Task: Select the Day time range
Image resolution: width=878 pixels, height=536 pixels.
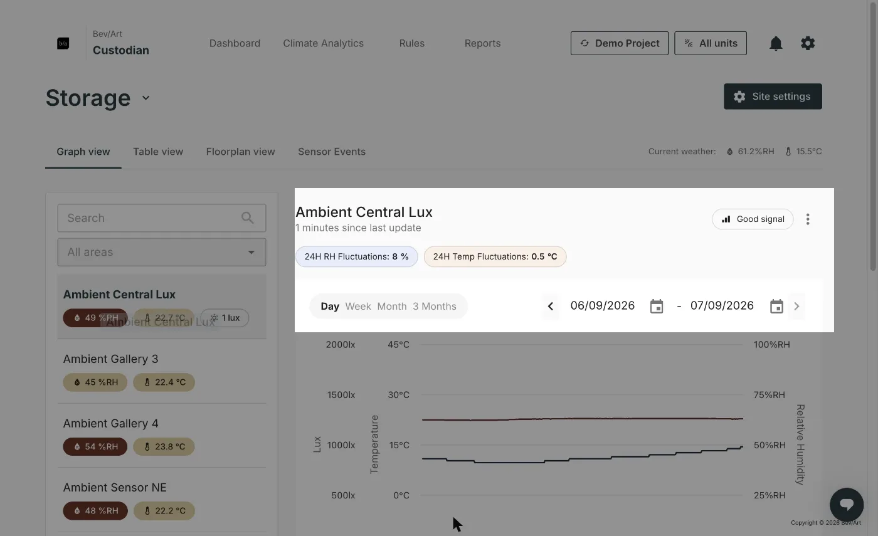Action: coord(330,306)
